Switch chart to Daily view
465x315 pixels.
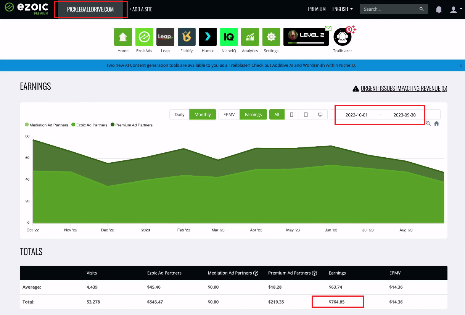pos(180,115)
